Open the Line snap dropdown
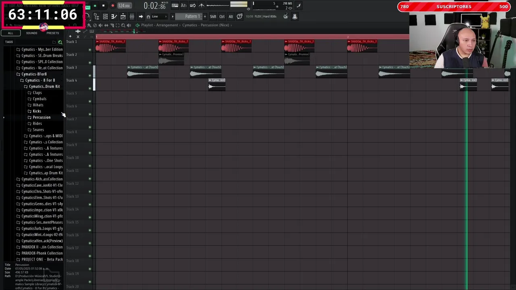The height and width of the screenshot is (290, 516). pyautogui.click(x=159, y=17)
